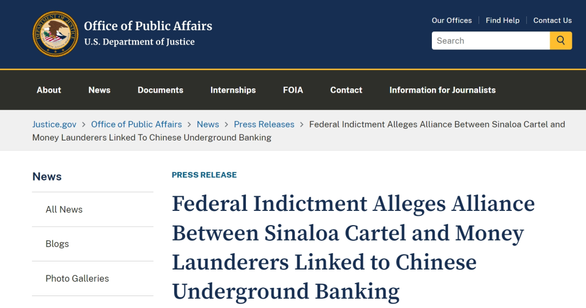Open Information for Journalists menu item
Screen dimensions: 586x308
[x=442, y=90]
